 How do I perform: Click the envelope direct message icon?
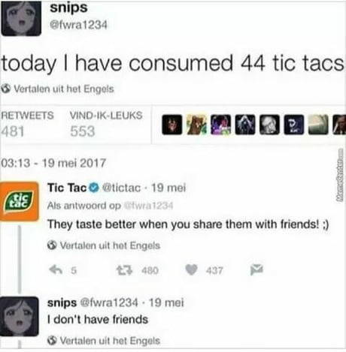tap(256, 269)
